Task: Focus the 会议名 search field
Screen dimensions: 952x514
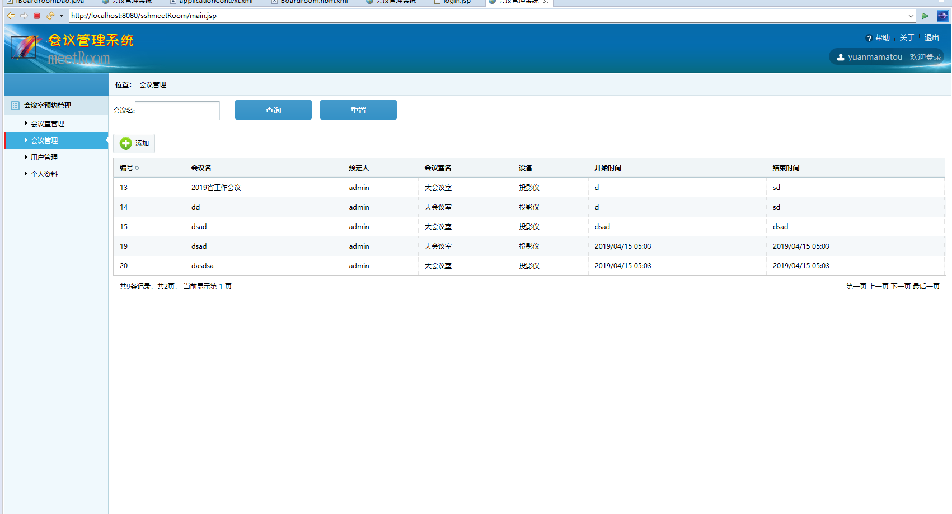Action: tap(177, 110)
